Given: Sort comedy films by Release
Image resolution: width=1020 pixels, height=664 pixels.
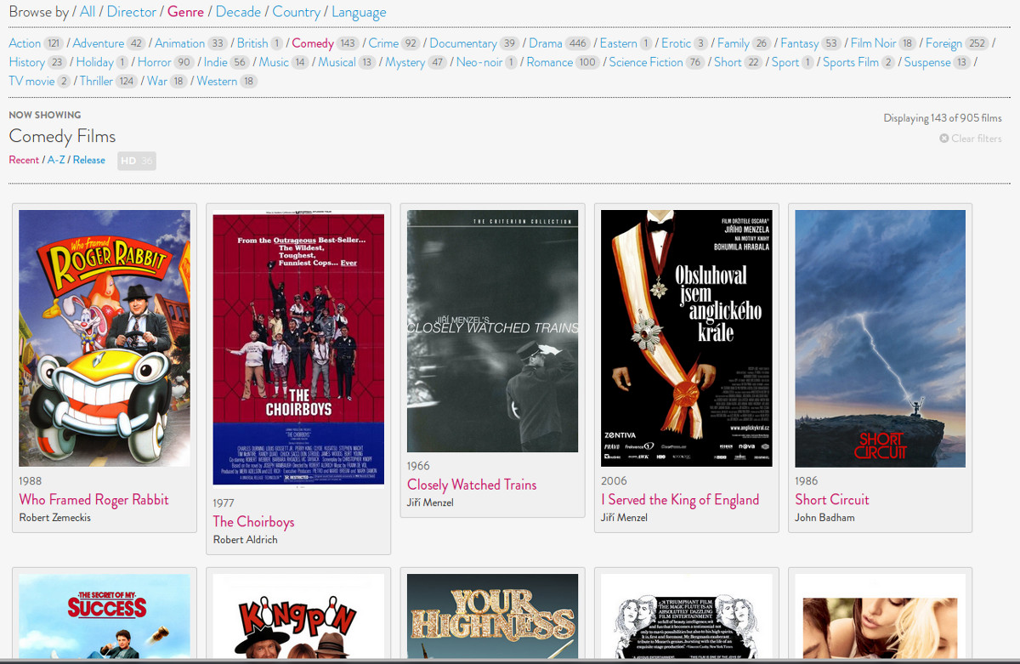Looking at the screenshot, I should (89, 160).
